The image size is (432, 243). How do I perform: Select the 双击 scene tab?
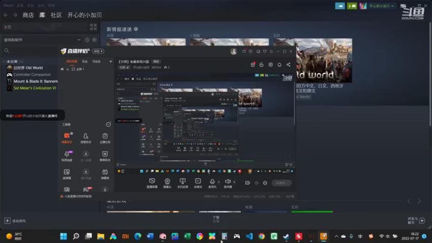pos(85,62)
